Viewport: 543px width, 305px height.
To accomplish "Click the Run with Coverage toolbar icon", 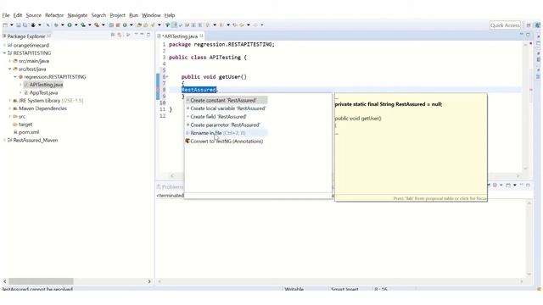I will pyautogui.click(x=83, y=25).
